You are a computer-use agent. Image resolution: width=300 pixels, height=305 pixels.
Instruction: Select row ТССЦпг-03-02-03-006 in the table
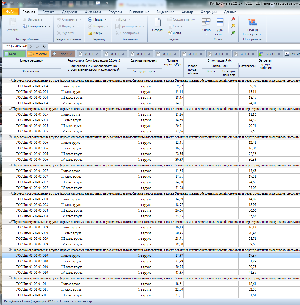coord(32,154)
